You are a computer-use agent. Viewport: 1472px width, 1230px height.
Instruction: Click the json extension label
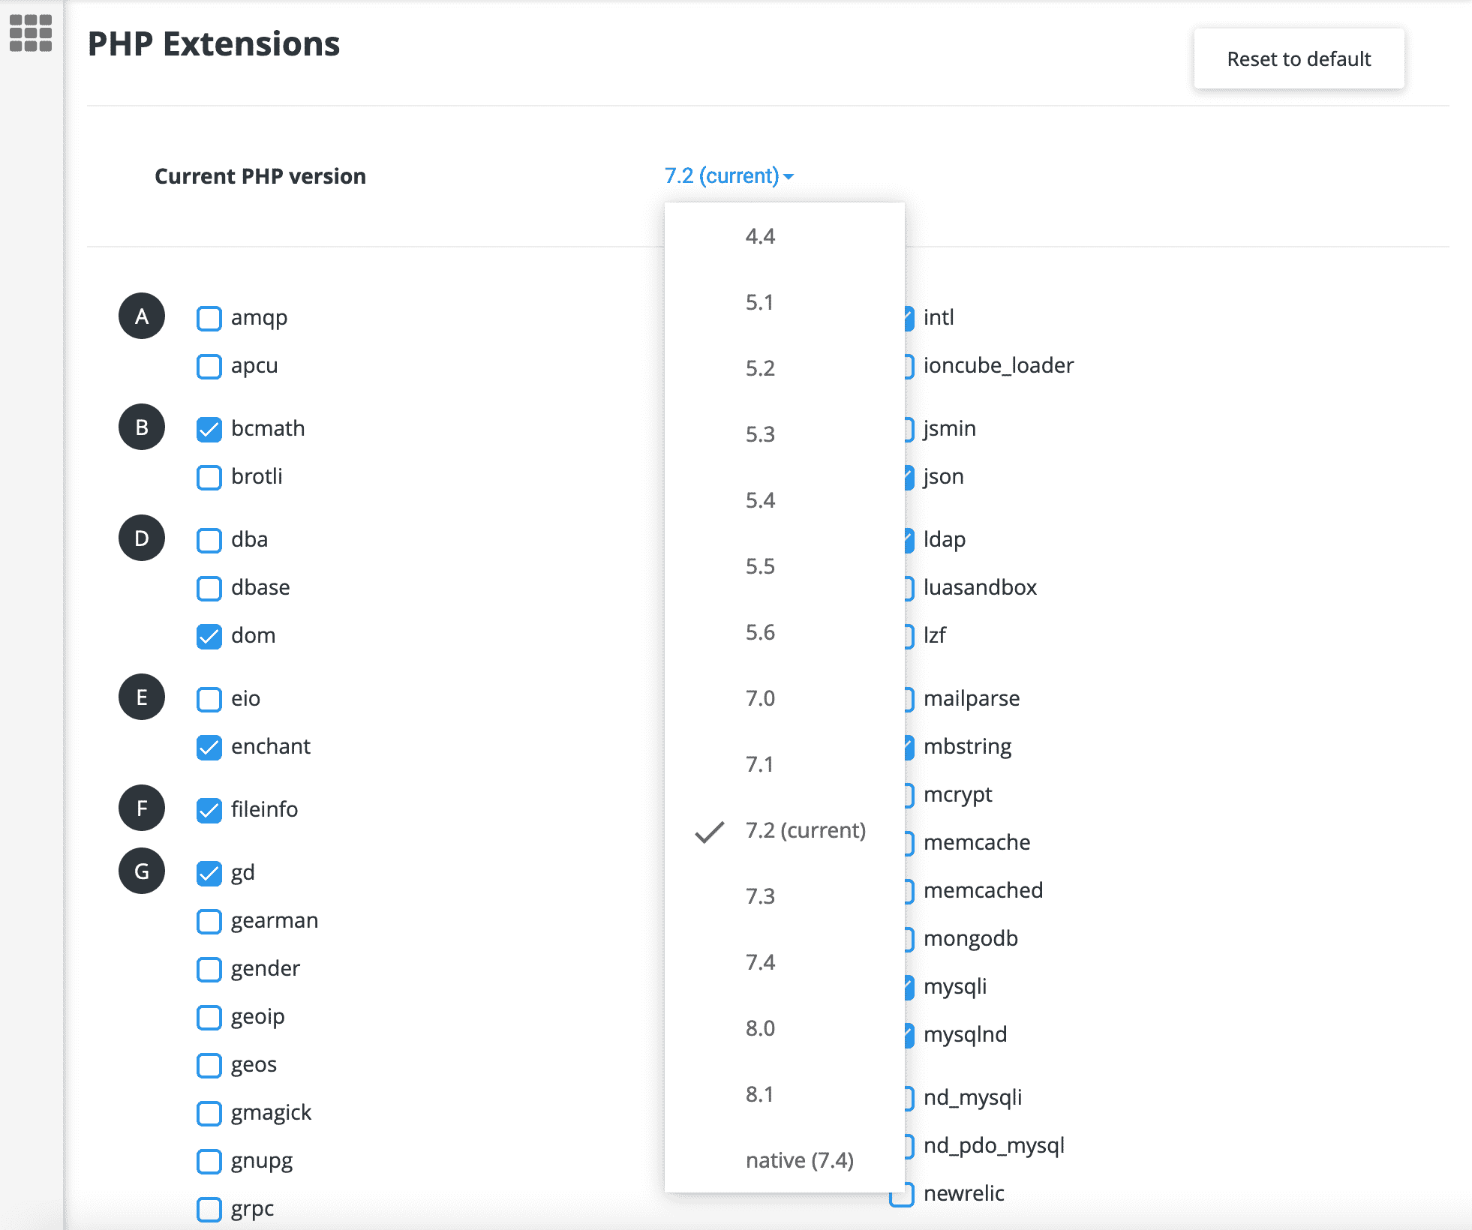(944, 476)
